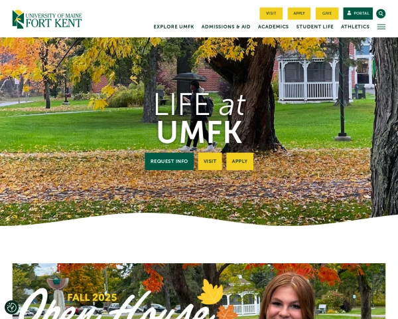The width and height of the screenshot is (398, 319).
Task: Open the cookie preferences icon
Action: point(12,307)
